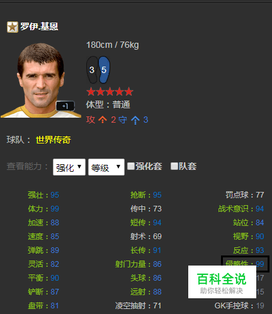Image resolution: width=272 pixels, height=314 pixels.
Task: Open the 等级 dropdown
Action: (106, 167)
